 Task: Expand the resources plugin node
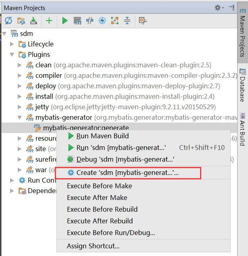point(20,138)
